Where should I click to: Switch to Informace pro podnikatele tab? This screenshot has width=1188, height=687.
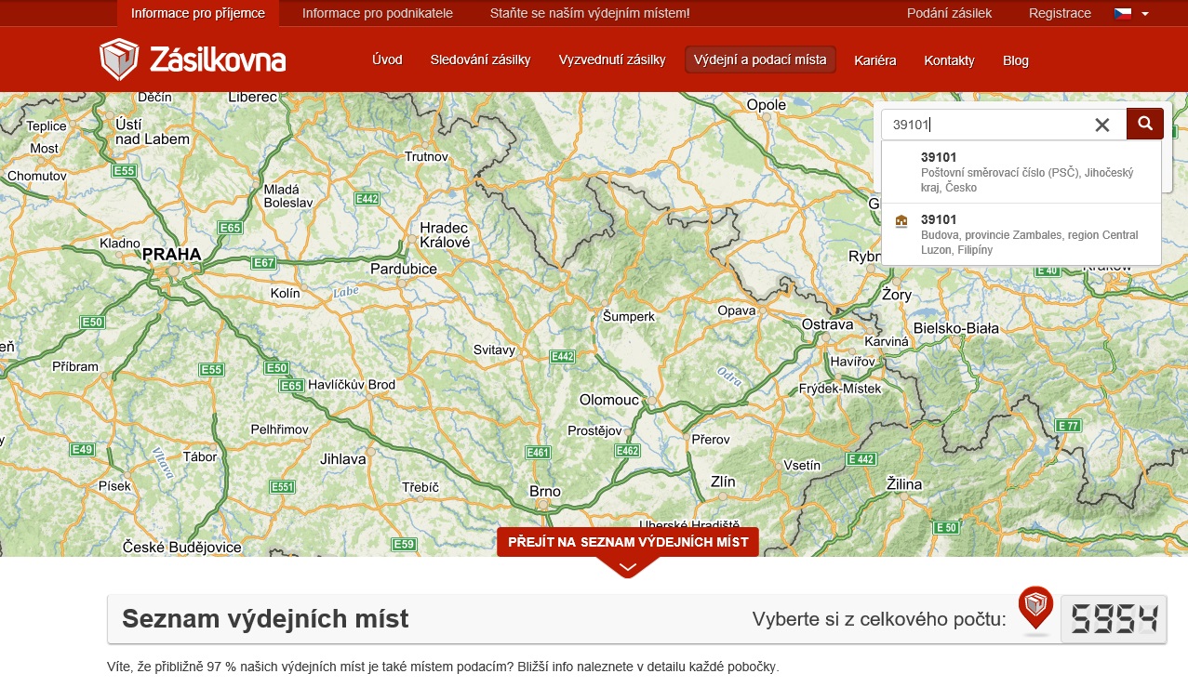378,13
